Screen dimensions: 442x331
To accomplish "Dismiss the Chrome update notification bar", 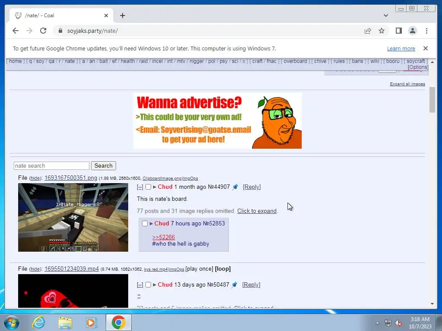I will 426,48.
